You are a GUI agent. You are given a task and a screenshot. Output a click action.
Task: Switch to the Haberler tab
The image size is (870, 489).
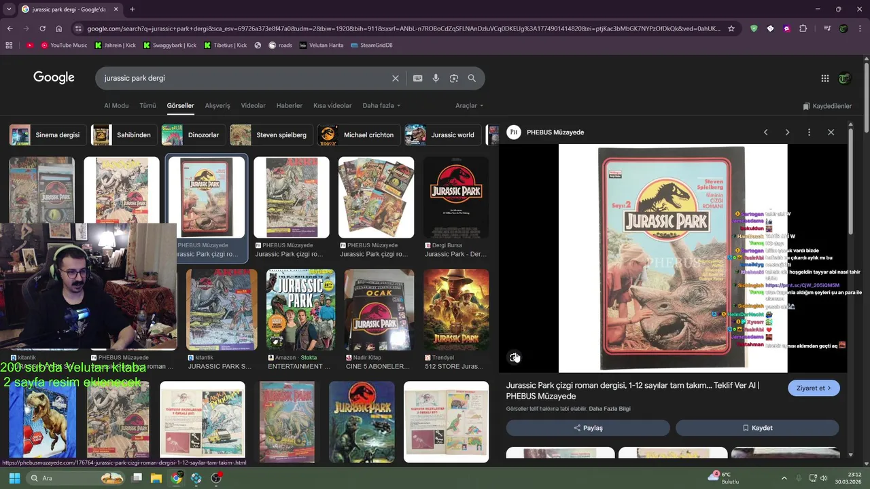coord(290,106)
